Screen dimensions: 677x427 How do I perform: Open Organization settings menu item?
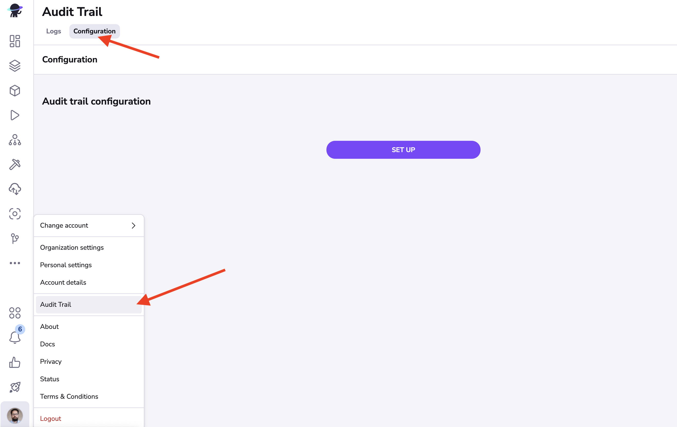click(72, 247)
